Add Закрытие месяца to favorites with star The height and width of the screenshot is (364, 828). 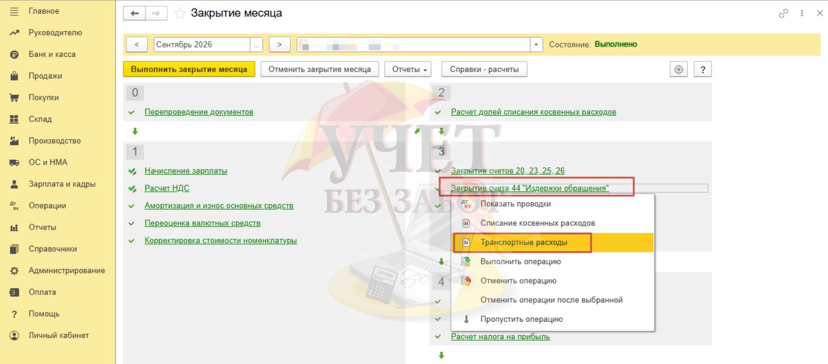tap(179, 13)
